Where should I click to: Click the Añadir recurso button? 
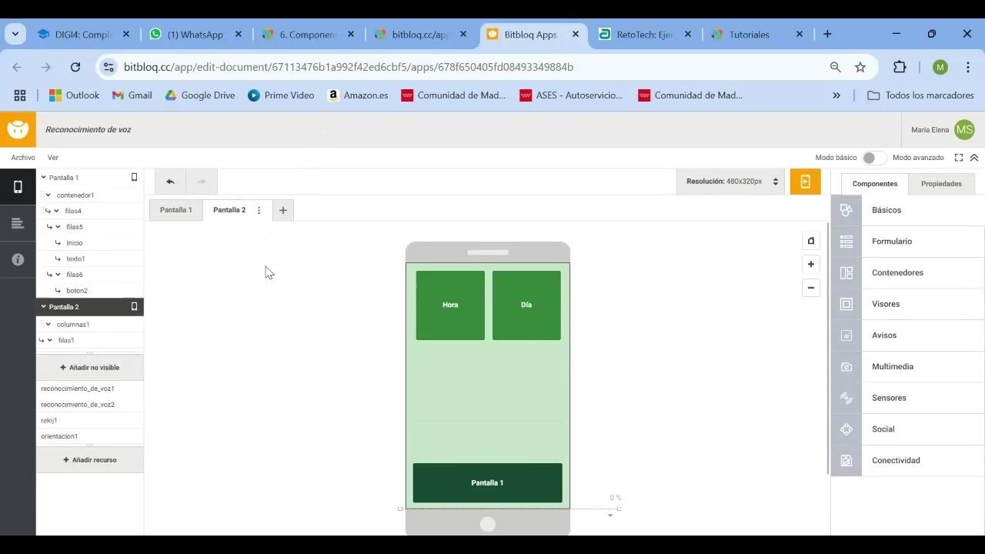(90, 460)
